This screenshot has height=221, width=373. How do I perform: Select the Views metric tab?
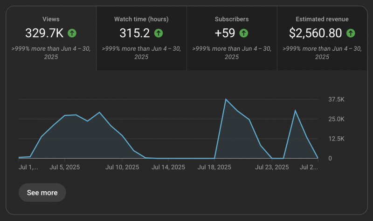pos(51,38)
